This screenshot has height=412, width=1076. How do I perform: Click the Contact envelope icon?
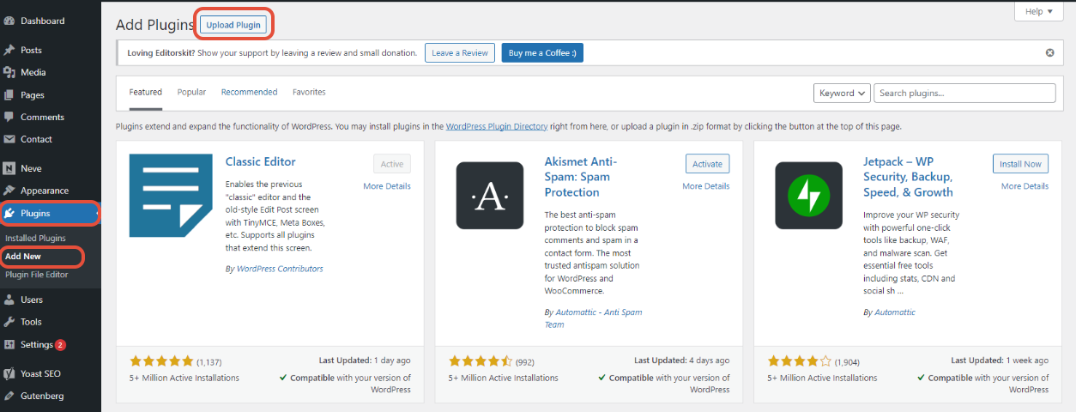pos(9,139)
